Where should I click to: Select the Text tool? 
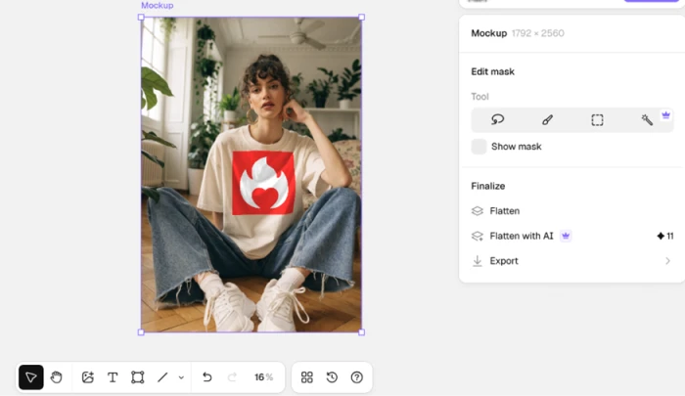click(x=113, y=377)
